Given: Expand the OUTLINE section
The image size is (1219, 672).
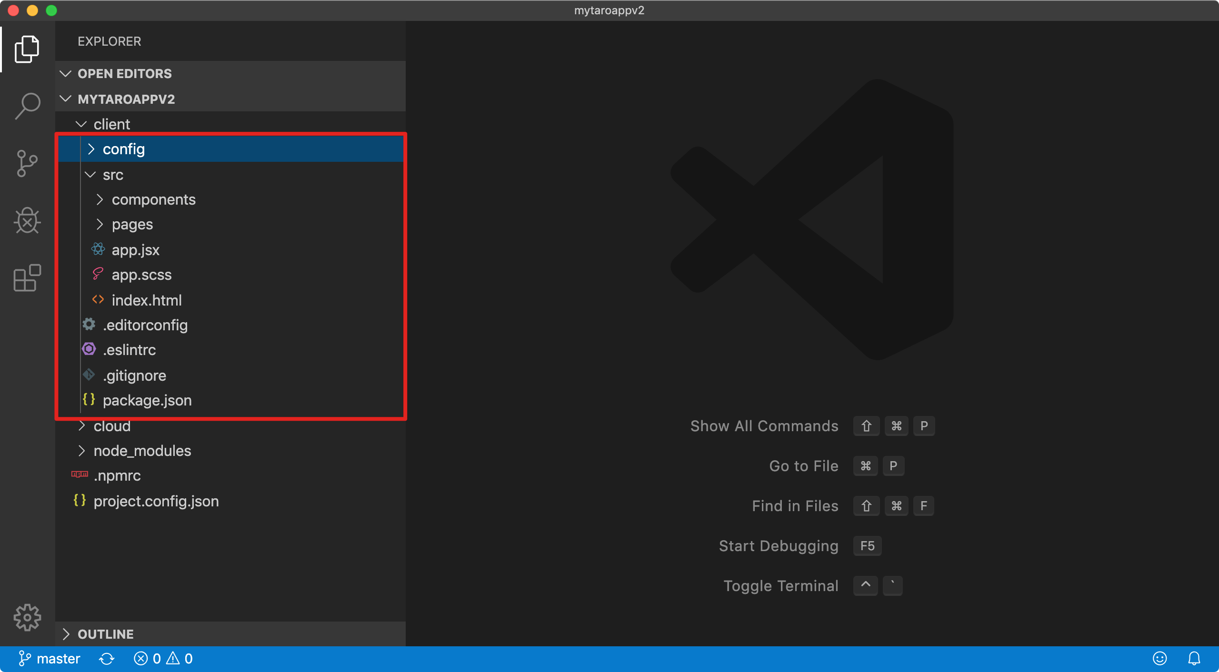Looking at the screenshot, I should [105, 634].
